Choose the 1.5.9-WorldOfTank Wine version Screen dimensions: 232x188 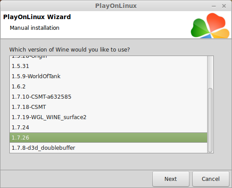pos(108,76)
